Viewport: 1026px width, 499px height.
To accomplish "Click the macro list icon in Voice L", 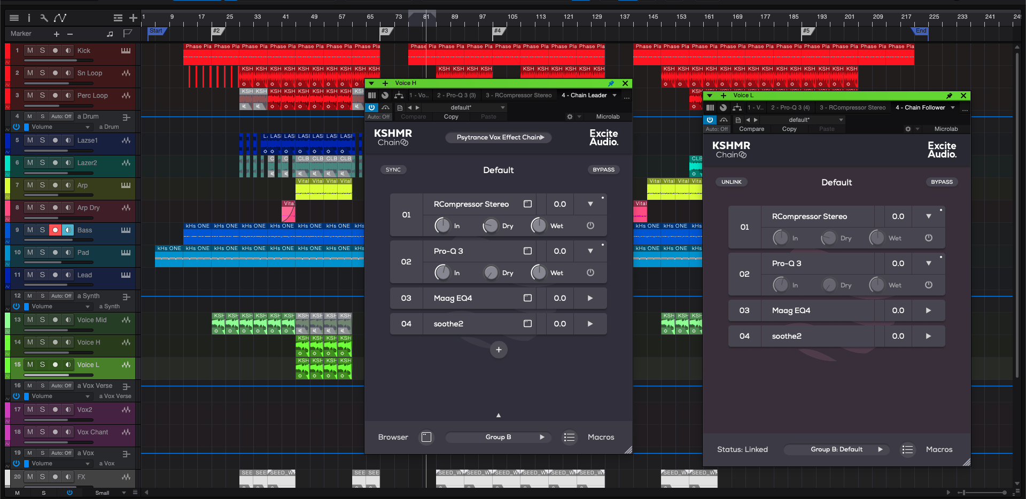I will (x=907, y=450).
